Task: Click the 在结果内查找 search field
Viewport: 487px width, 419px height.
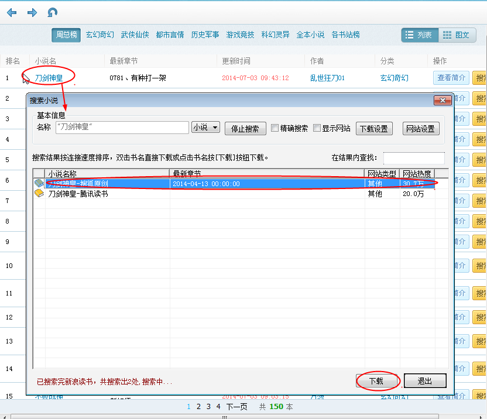Action: click(x=414, y=158)
